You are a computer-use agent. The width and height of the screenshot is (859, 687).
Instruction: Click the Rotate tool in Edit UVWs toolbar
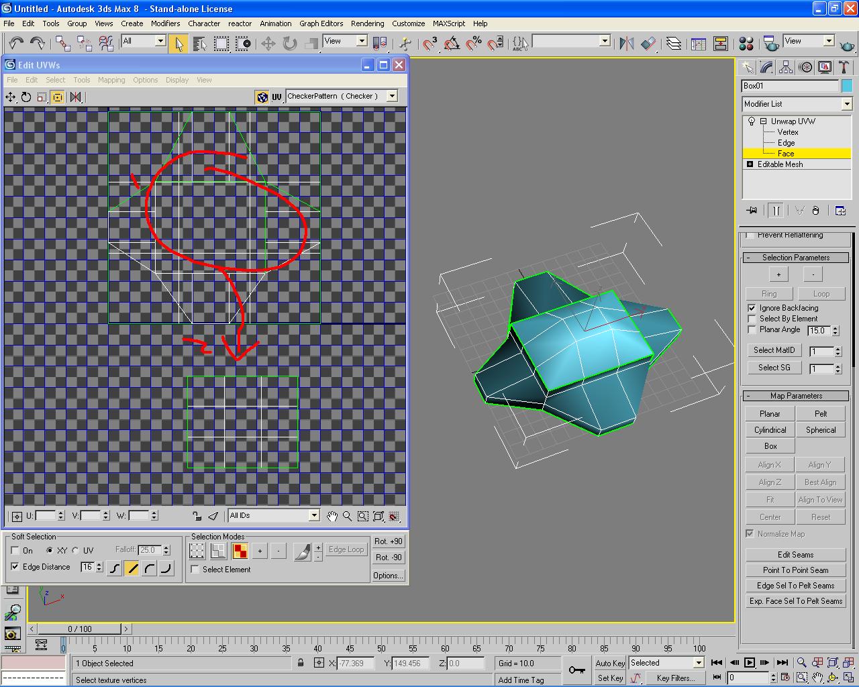(26, 97)
